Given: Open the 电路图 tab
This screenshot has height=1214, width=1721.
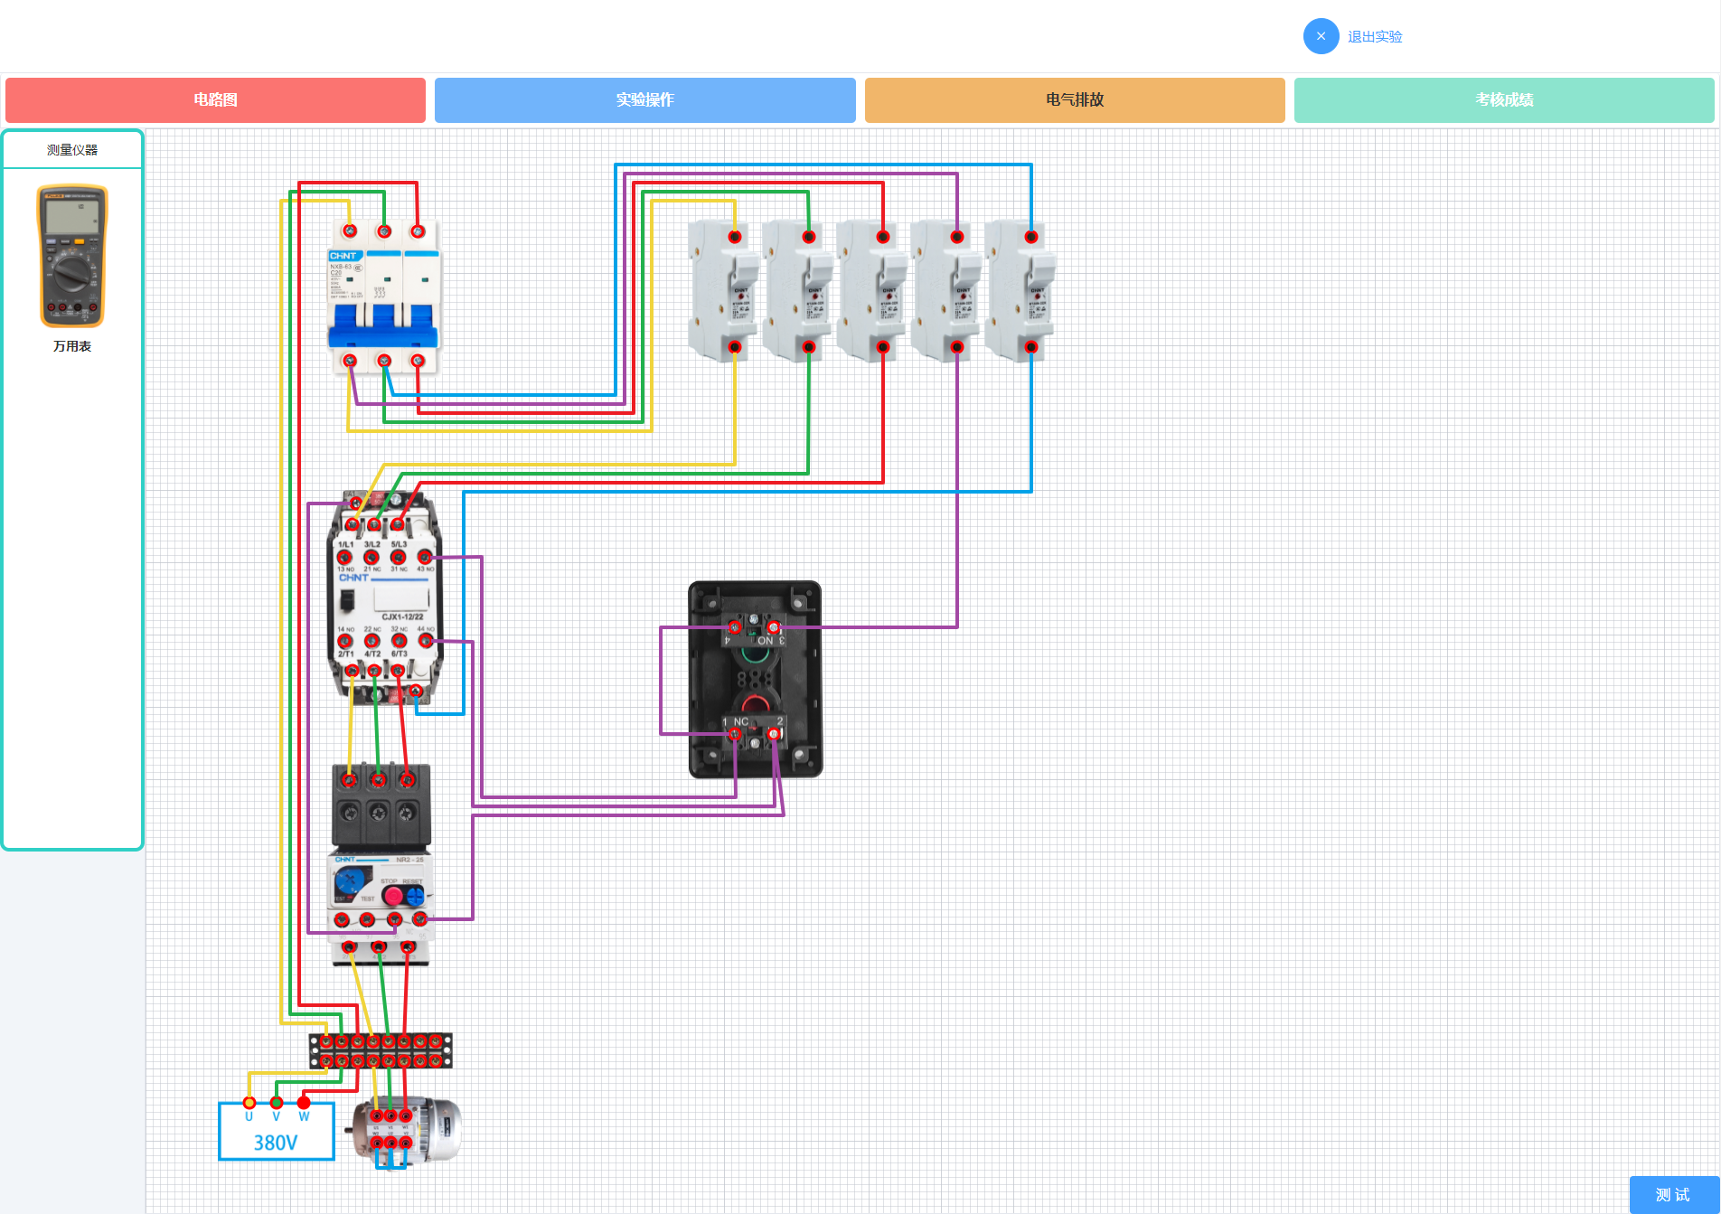Looking at the screenshot, I should point(215,99).
